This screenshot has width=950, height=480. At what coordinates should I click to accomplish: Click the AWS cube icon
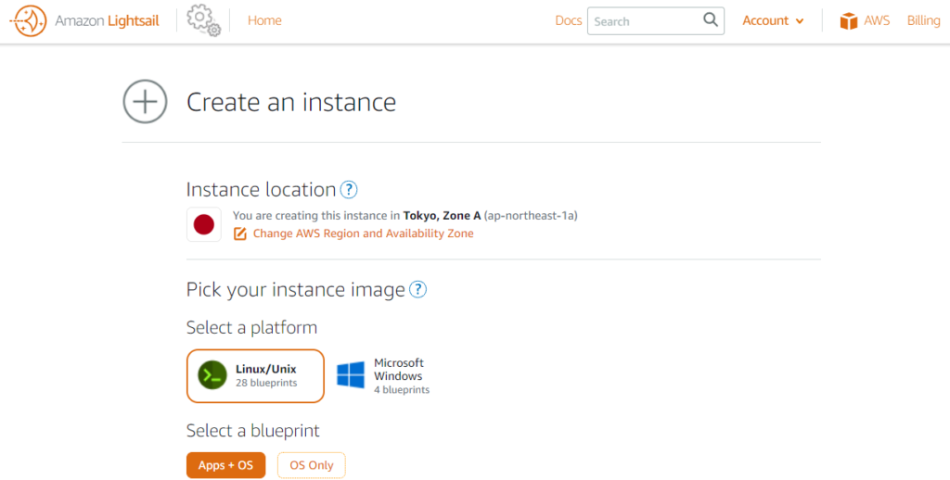849,21
